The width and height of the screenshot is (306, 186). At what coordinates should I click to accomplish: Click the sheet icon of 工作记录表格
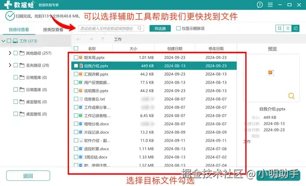coord(80,115)
